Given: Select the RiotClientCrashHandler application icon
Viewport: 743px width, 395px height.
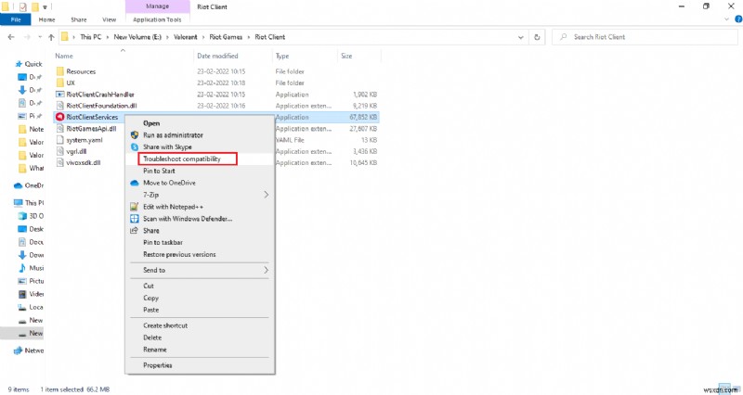Looking at the screenshot, I should tap(59, 95).
